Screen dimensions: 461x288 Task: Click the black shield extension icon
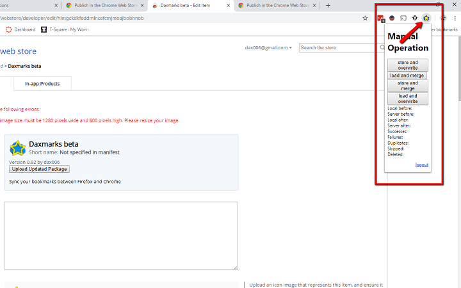coord(414,18)
